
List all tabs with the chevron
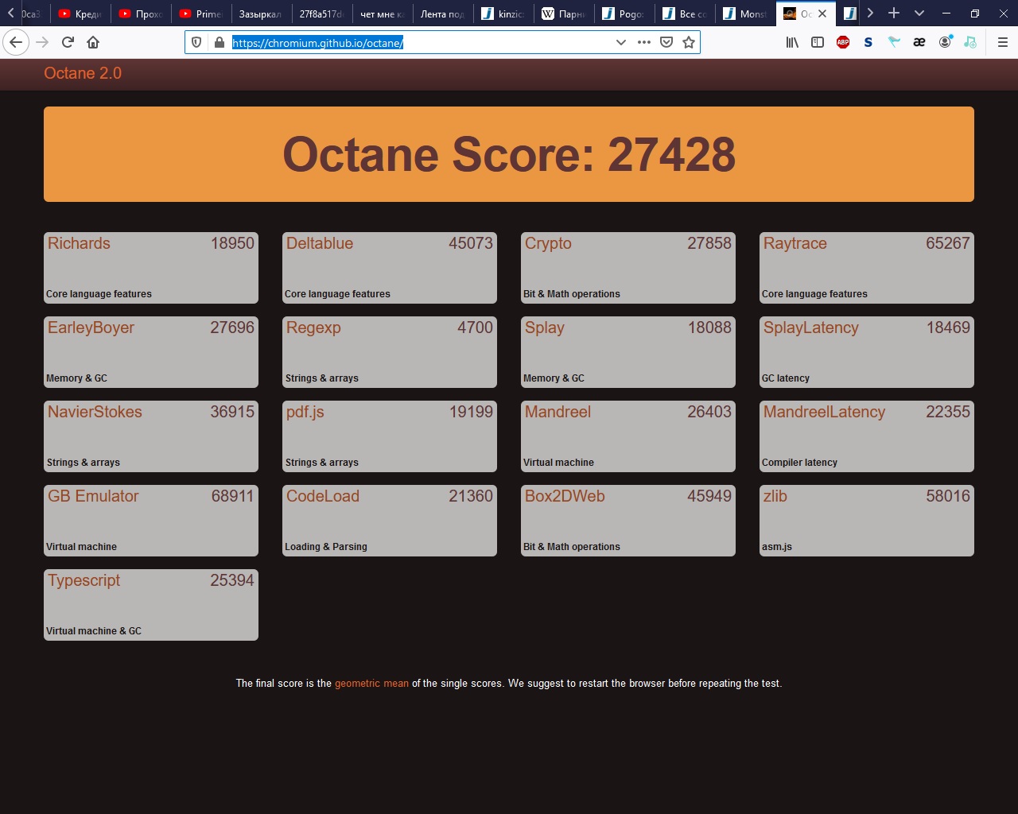point(919,13)
